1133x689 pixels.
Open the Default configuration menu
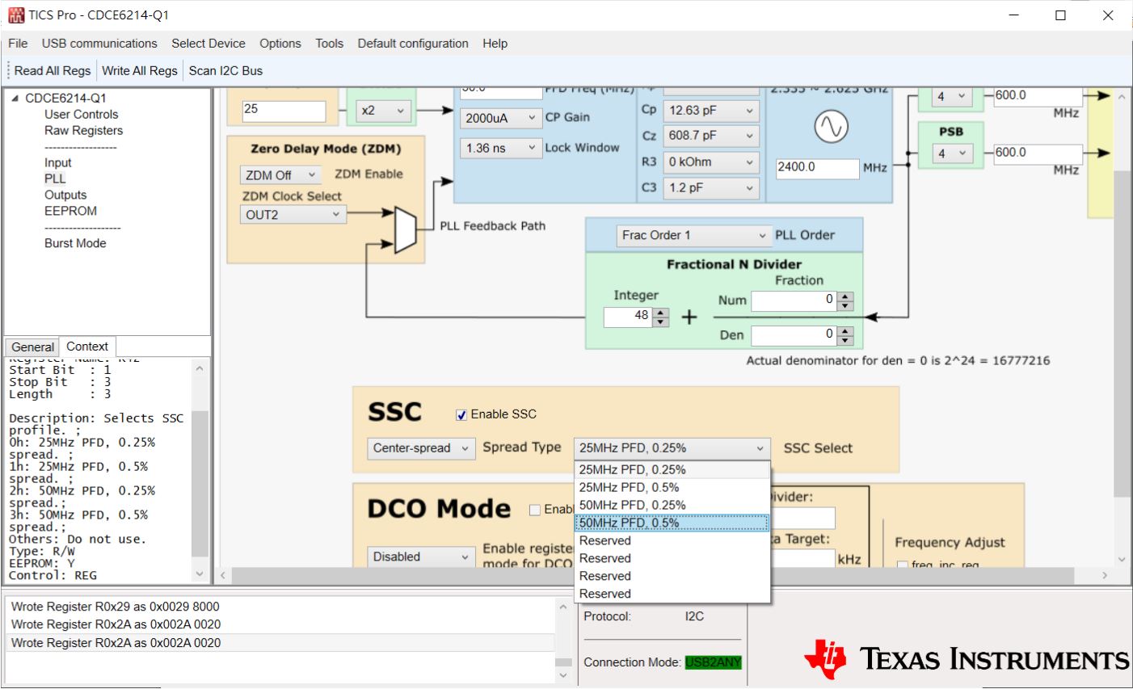click(x=413, y=44)
